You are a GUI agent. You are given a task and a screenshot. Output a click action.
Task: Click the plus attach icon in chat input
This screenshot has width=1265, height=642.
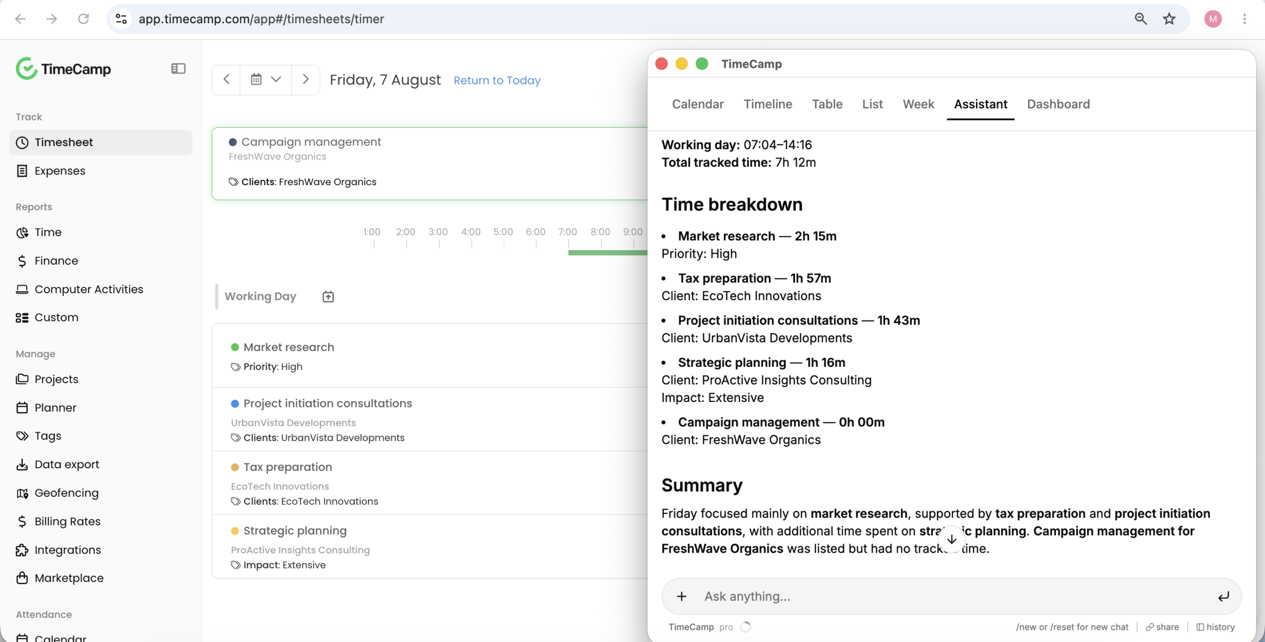681,597
